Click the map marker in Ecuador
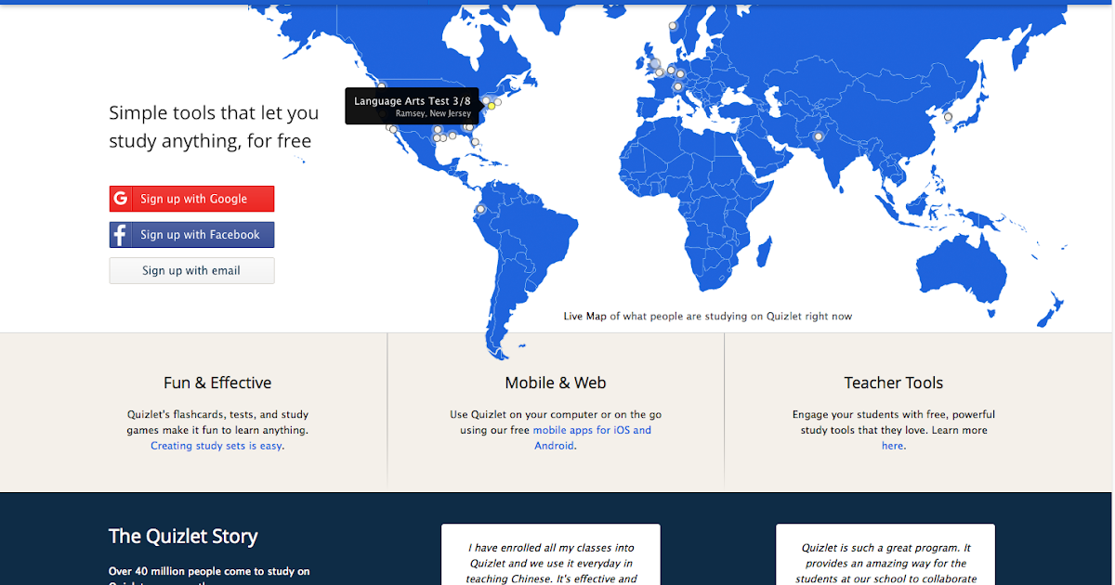The image size is (1115, 585). click(481, 210)
